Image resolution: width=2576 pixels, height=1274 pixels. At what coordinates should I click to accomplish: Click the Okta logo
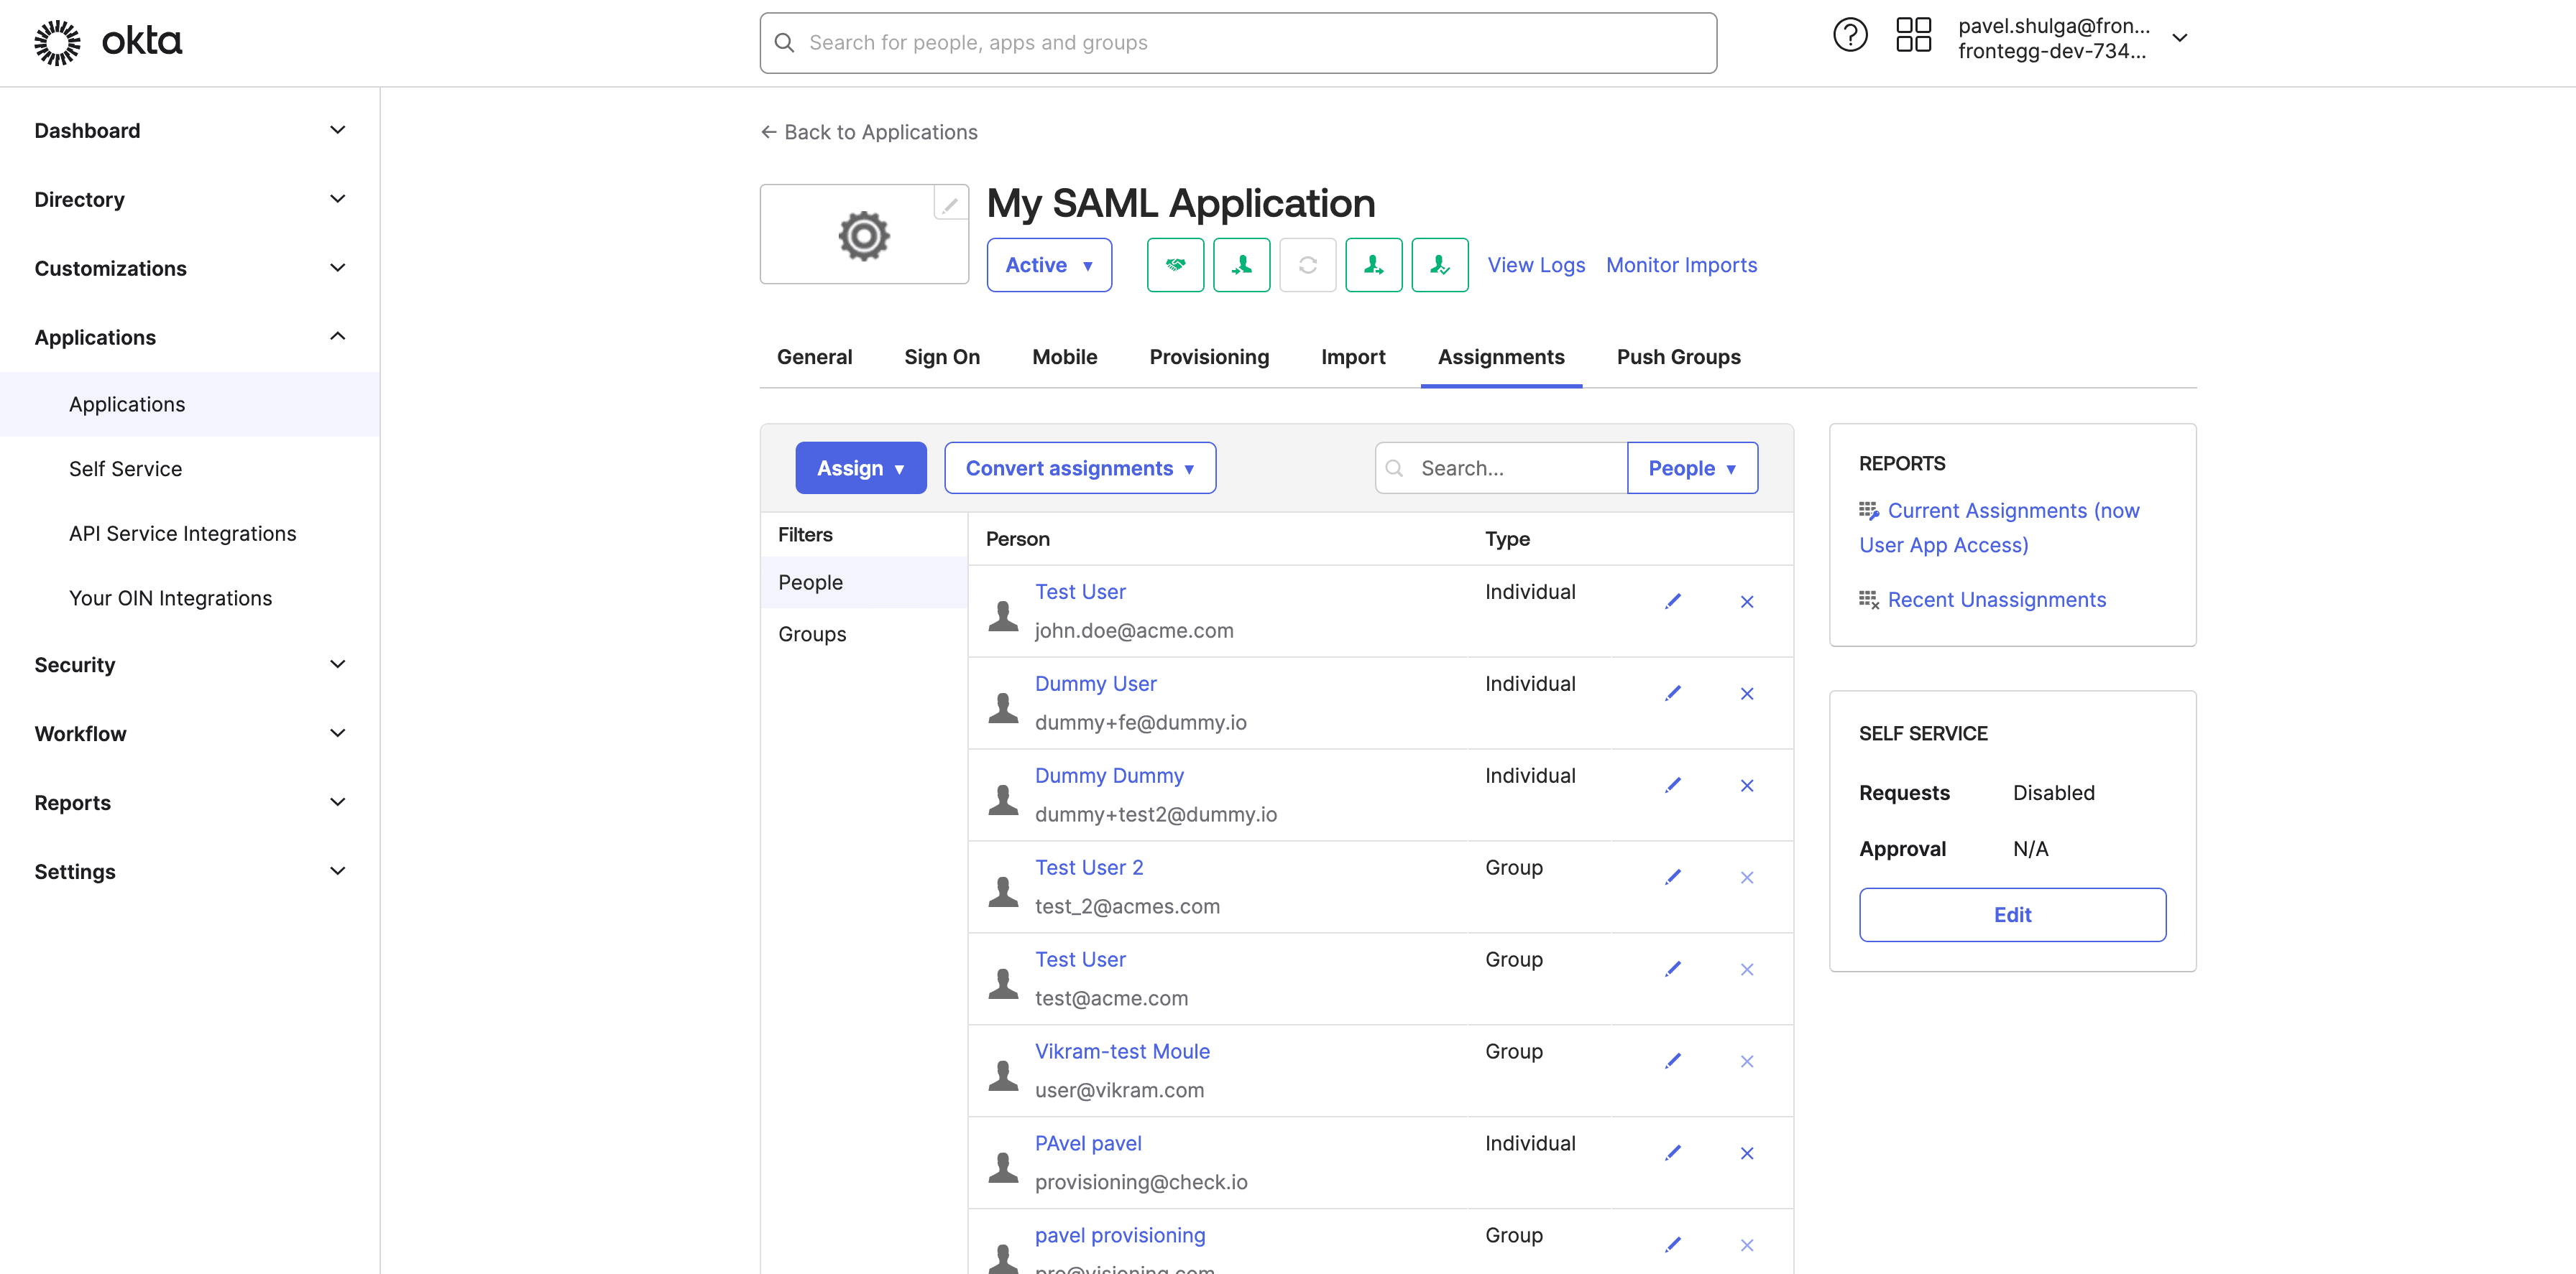(x=108, y=42)
